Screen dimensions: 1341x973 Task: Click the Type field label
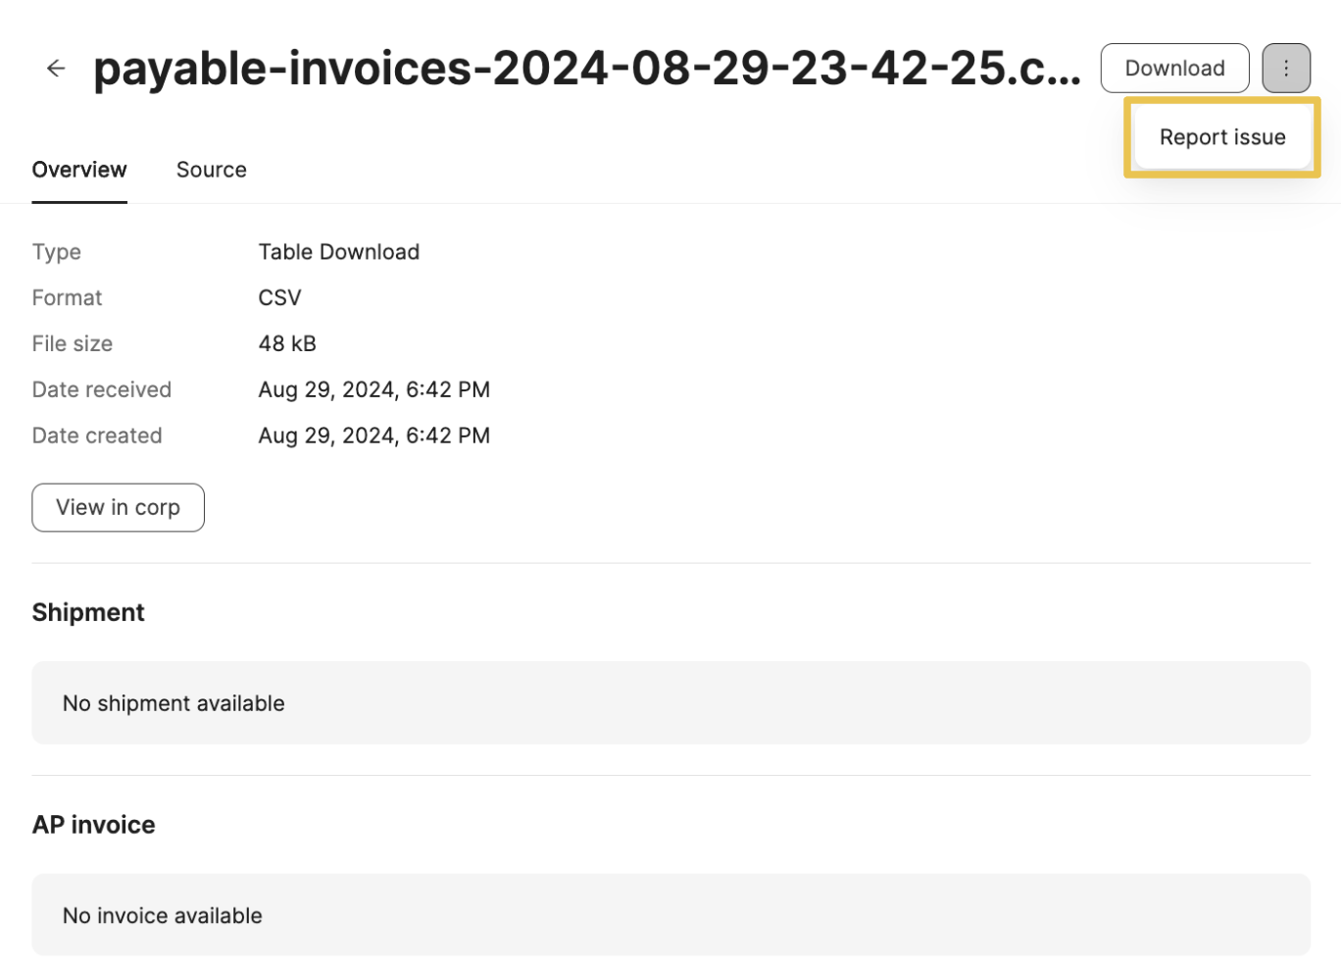56,252
